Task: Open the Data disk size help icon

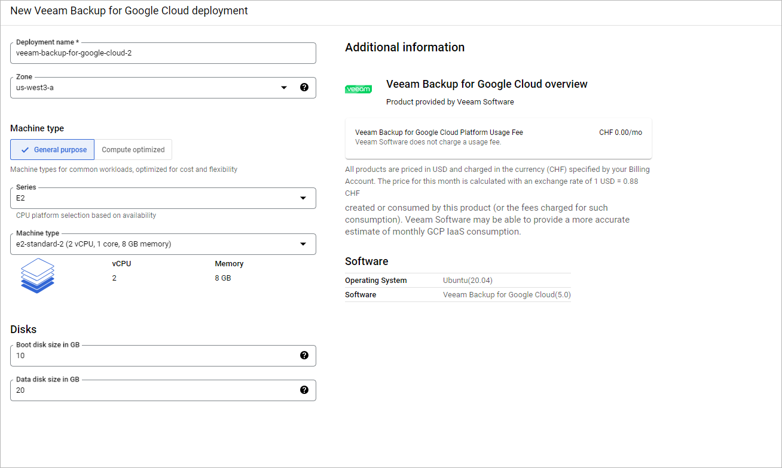Action: click(x=304, y=390)
